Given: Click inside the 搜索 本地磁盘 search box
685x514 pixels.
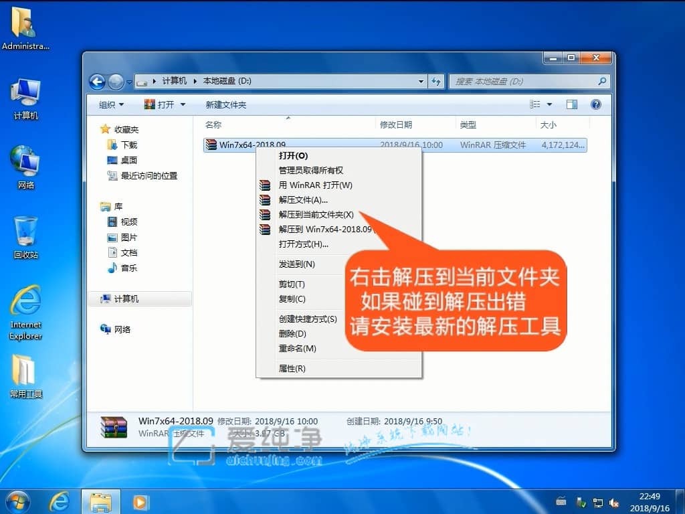Looking at the screenshot, I should point(528,81).
